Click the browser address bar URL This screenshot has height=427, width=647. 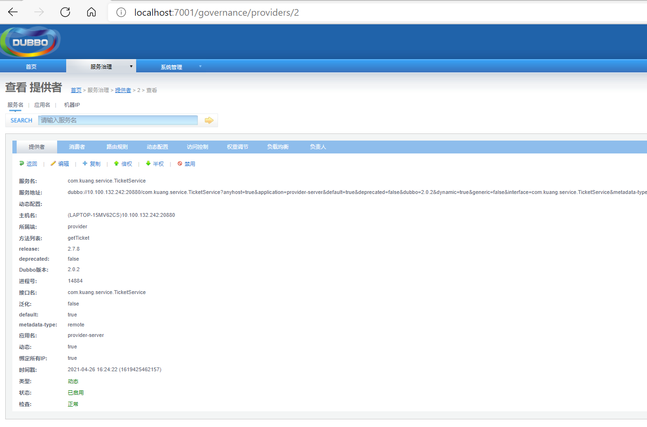[217, 12]
